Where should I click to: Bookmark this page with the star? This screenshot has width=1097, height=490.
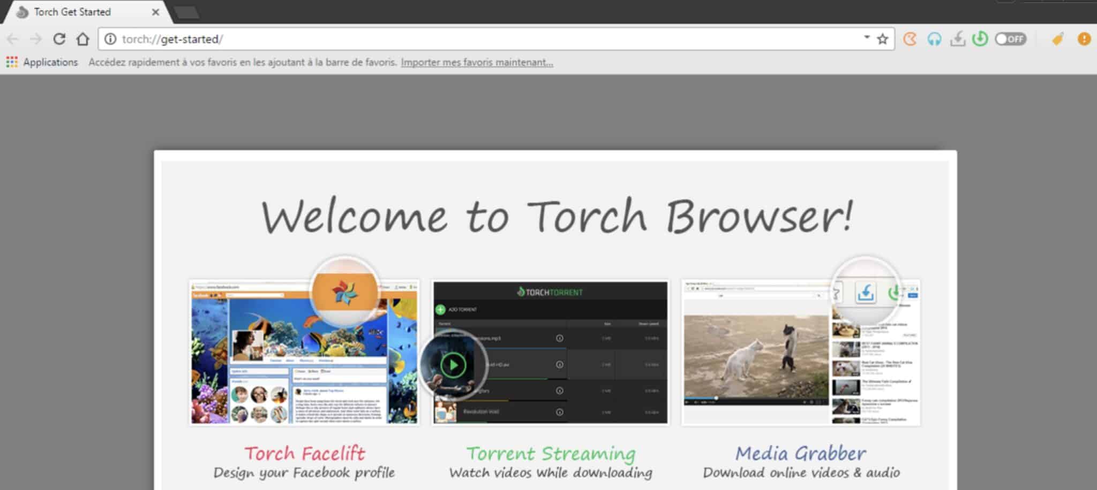tap(883, 39)
